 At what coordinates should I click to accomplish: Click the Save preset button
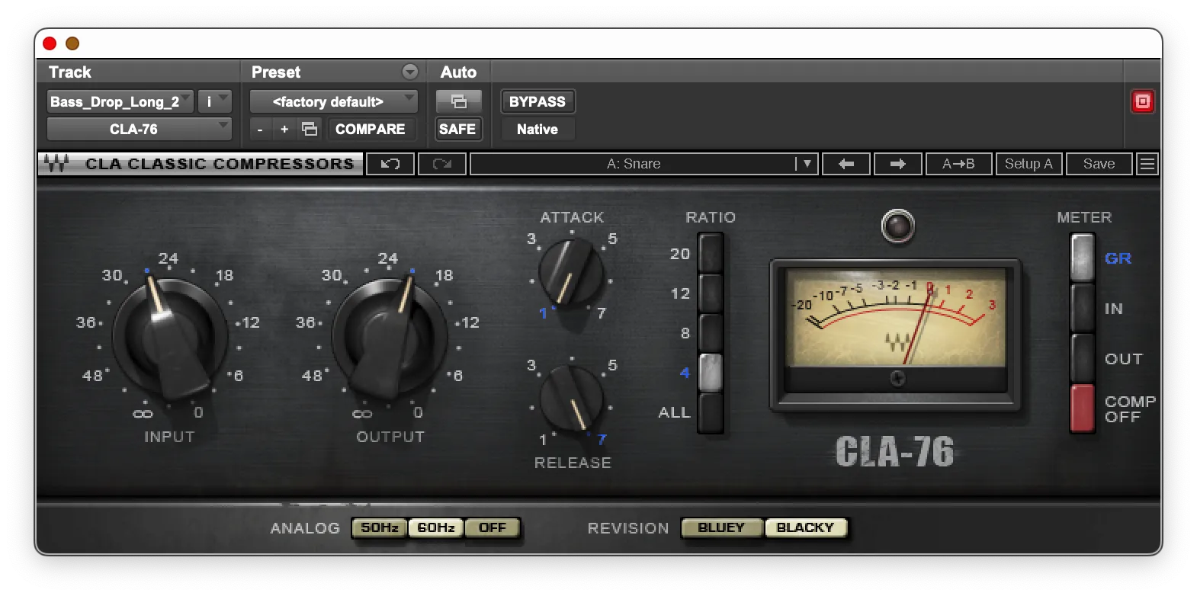[x=1099, y=164]
